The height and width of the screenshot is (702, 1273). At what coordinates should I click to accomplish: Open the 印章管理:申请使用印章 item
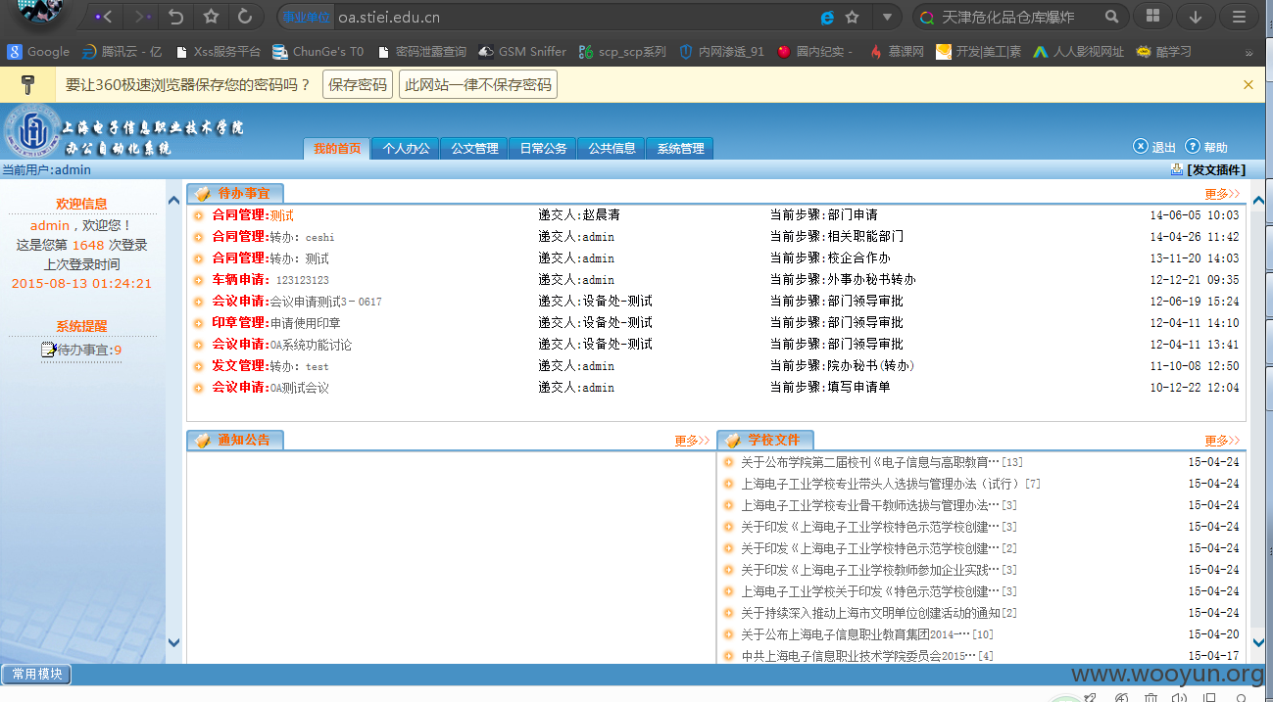276,323
